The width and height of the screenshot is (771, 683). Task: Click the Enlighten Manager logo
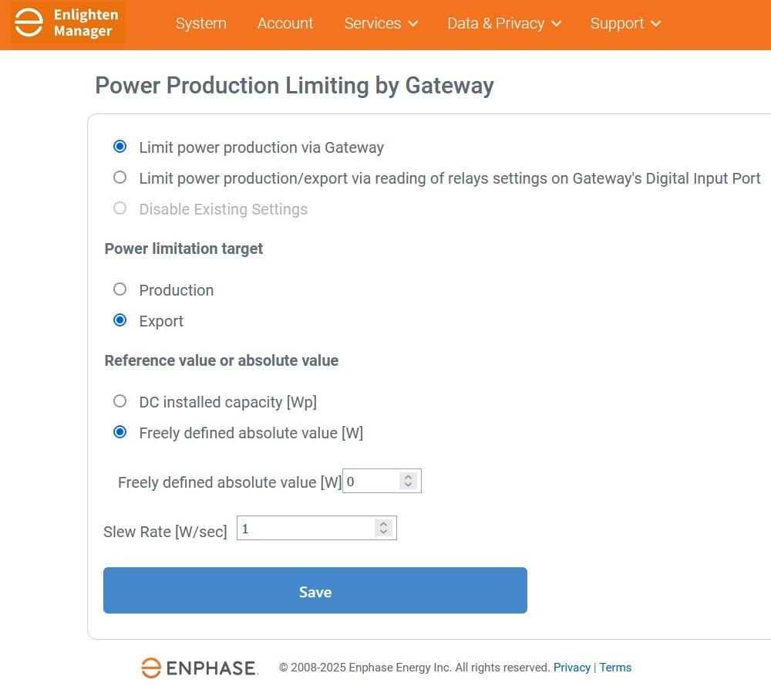[67, 22]
